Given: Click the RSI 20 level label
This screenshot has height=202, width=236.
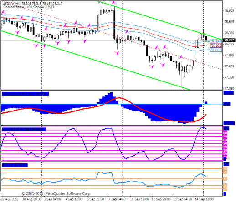Looking at the screenshot, I should 226,189.
